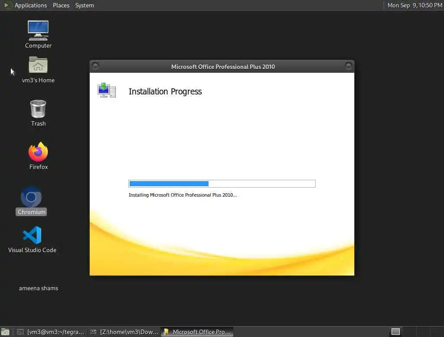This screenshot has width=444, height=337.
Task: Switch to Microsoft Office Pro taskbar item
Action: pyautogui.click(x=197, y=332)
